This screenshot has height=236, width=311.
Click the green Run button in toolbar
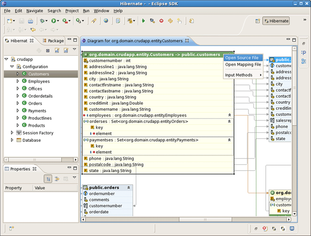(54, 21)
